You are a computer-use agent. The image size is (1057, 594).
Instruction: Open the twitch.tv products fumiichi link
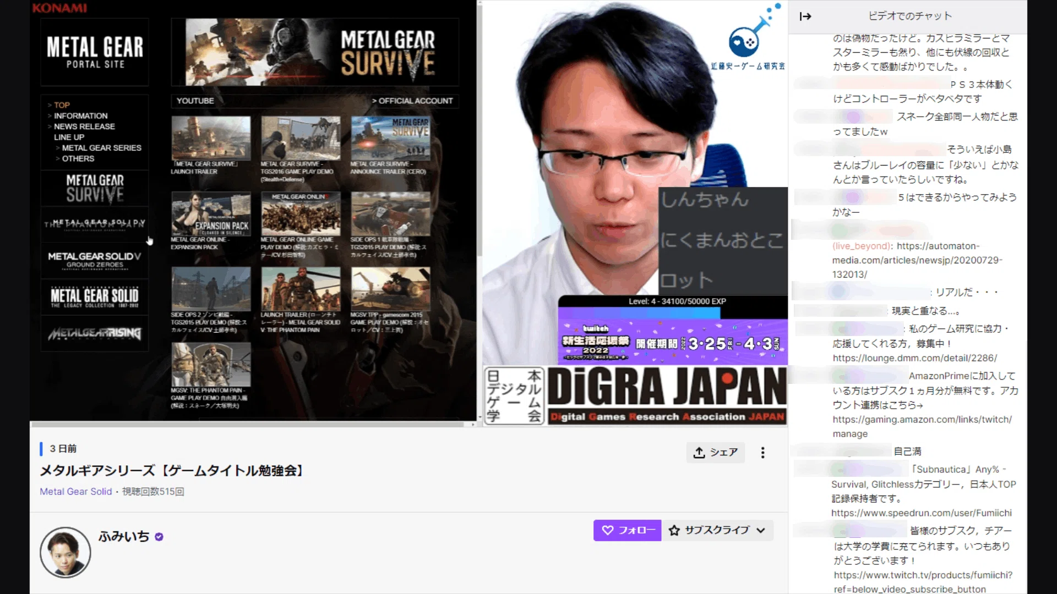[x=923, y=582]
